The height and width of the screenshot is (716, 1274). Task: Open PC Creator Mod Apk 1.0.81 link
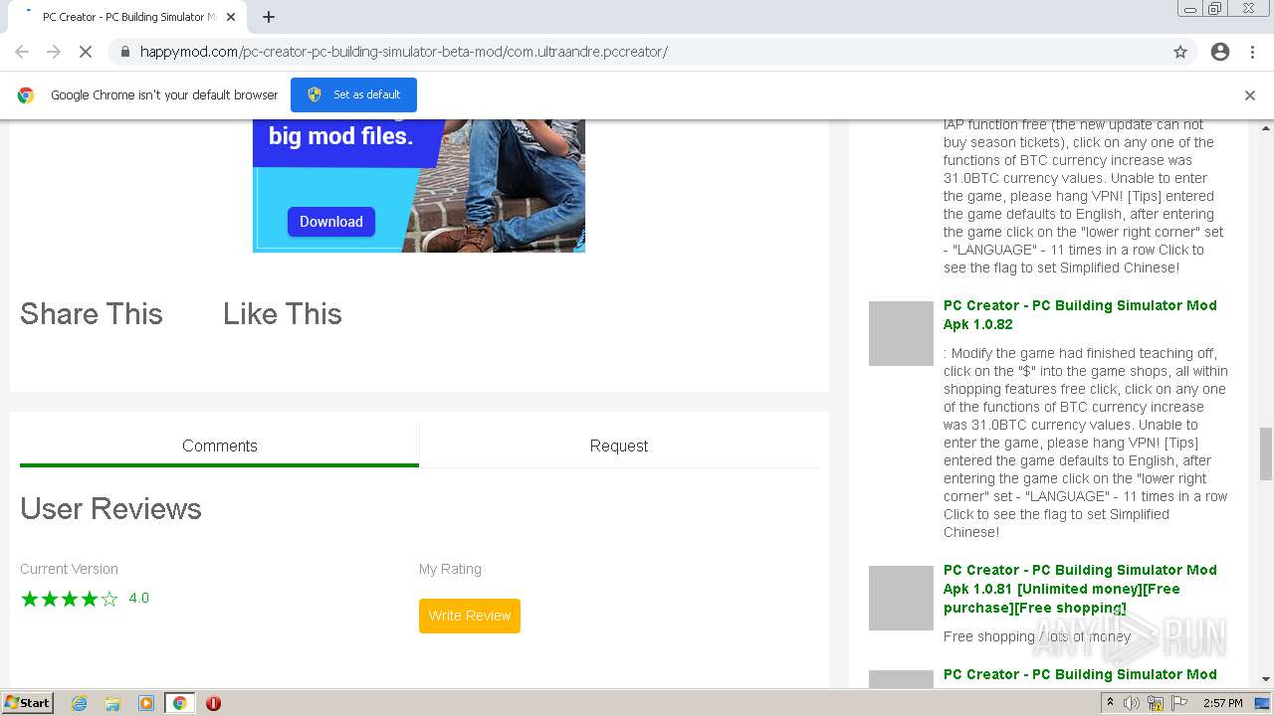(x=1080, y=589)
